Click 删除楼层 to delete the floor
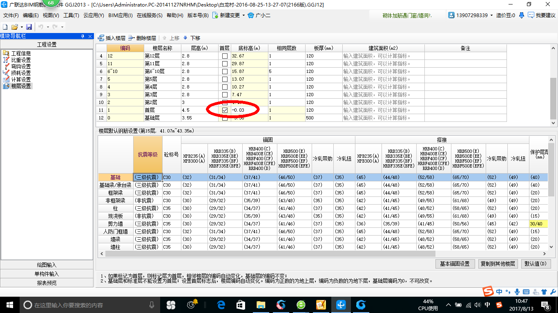The image size is (558, 313). click(x=142, y=38)
